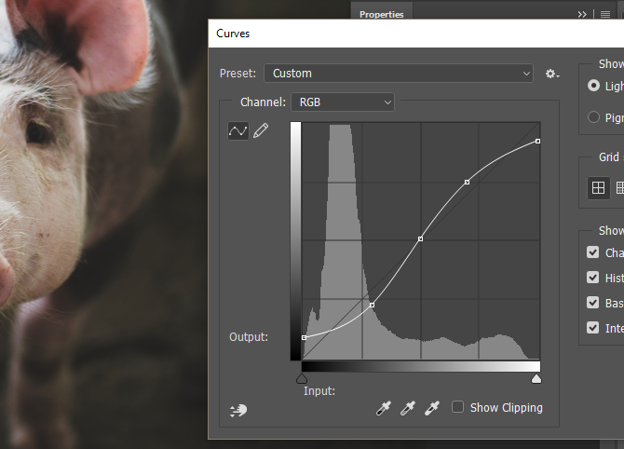
Task: Click the Curves dialog title text
Action: (233, 34)
